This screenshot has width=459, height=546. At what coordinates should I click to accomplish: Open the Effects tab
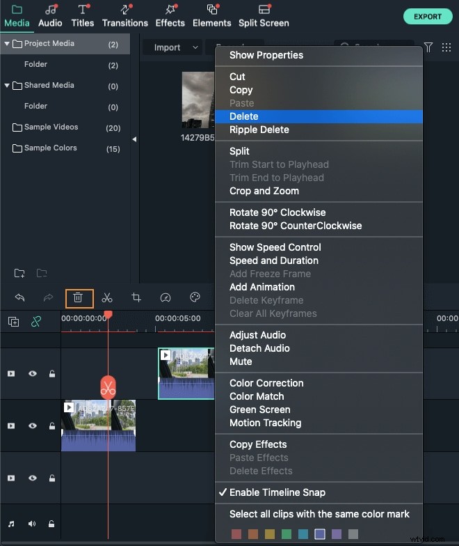pyautogui.click(x=170, y=16)
